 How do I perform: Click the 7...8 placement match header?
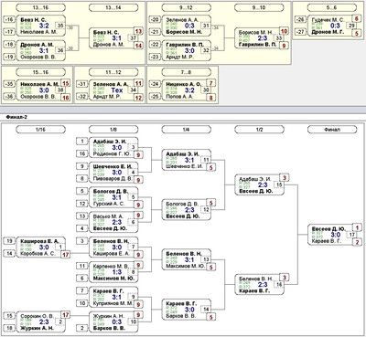[186, 72]
